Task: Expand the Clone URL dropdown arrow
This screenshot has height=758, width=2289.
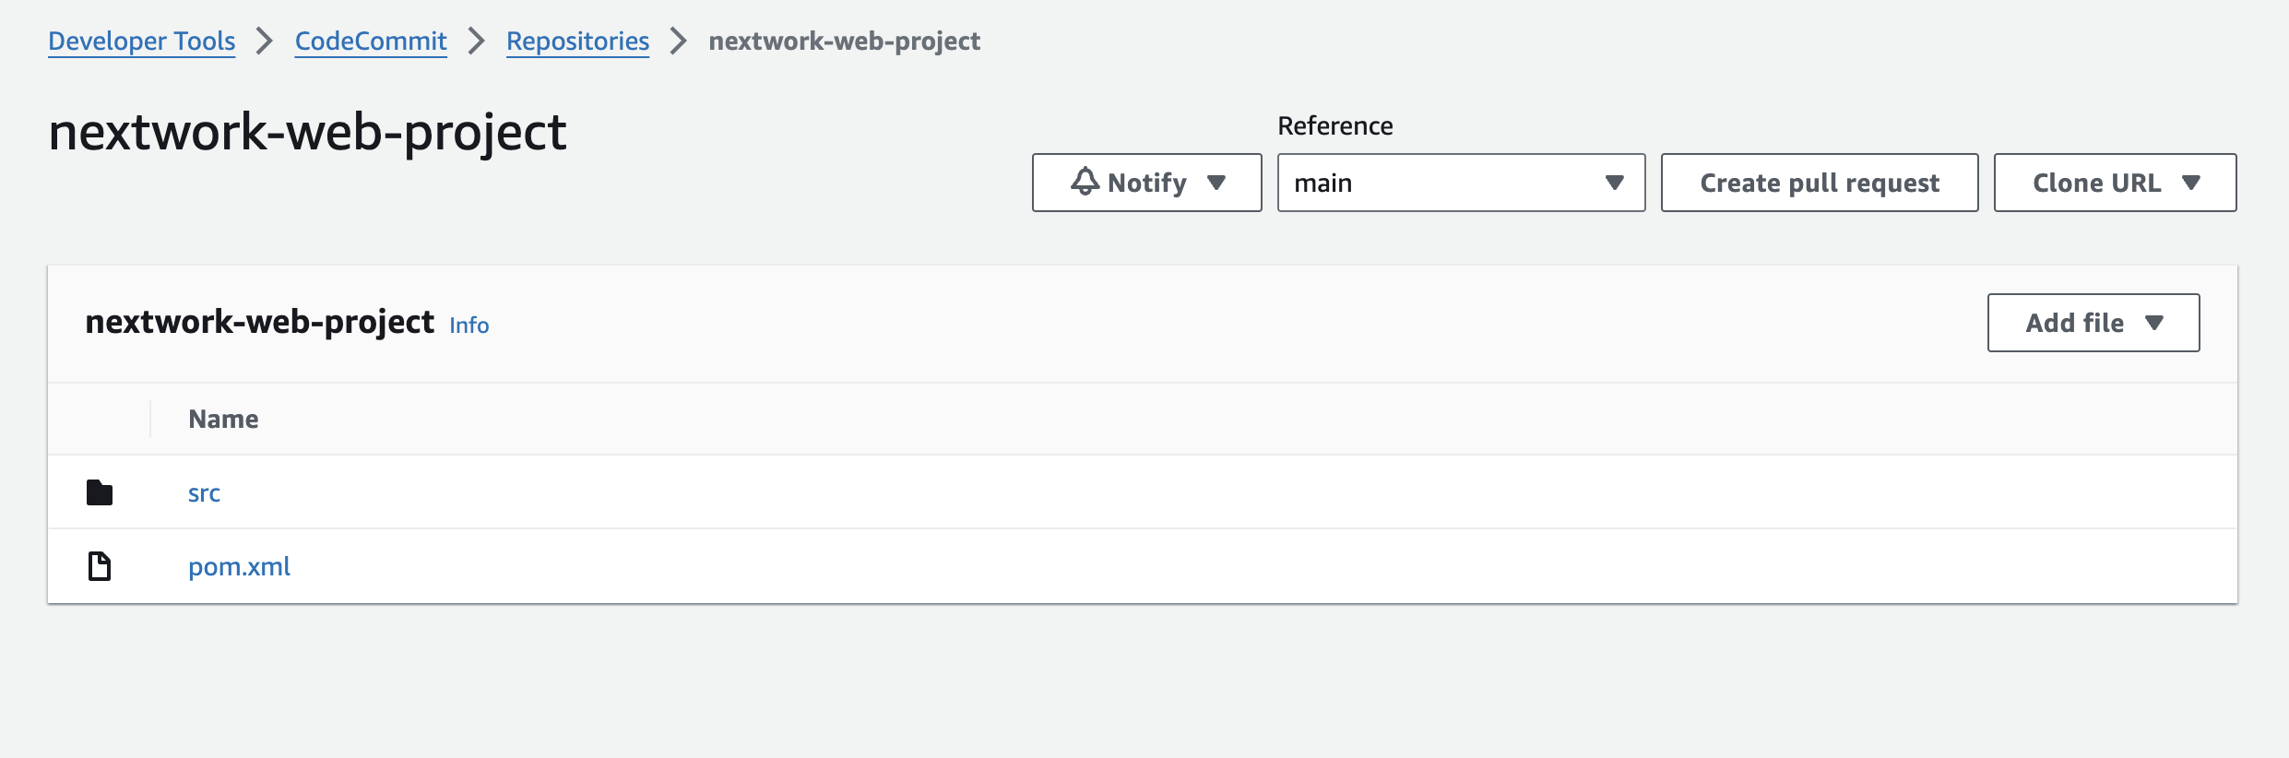Action: point(2192,183)
